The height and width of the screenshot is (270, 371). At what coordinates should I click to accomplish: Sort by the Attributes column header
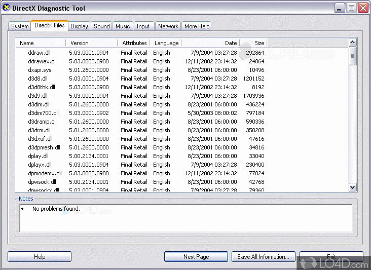134,43
